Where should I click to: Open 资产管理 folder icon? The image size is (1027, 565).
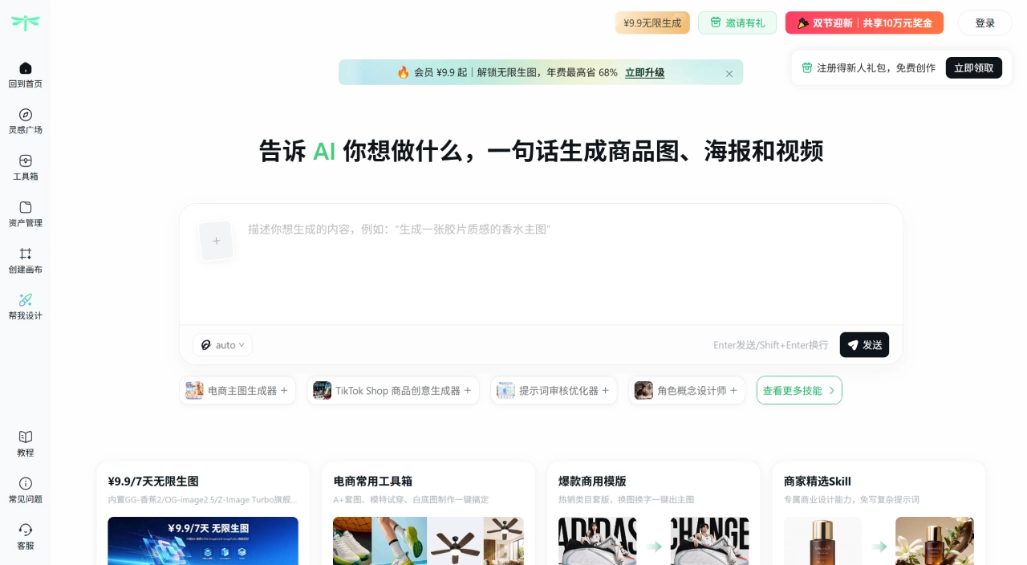tap(26, 207)
